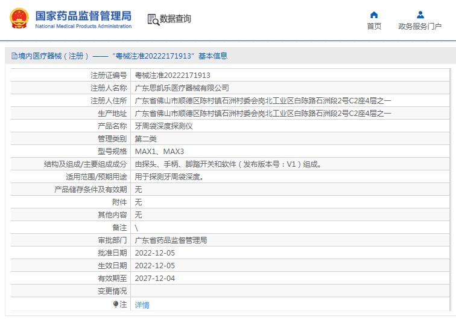Select model spec MAX1、MAX3
The image size is (456, 319).
159,152
